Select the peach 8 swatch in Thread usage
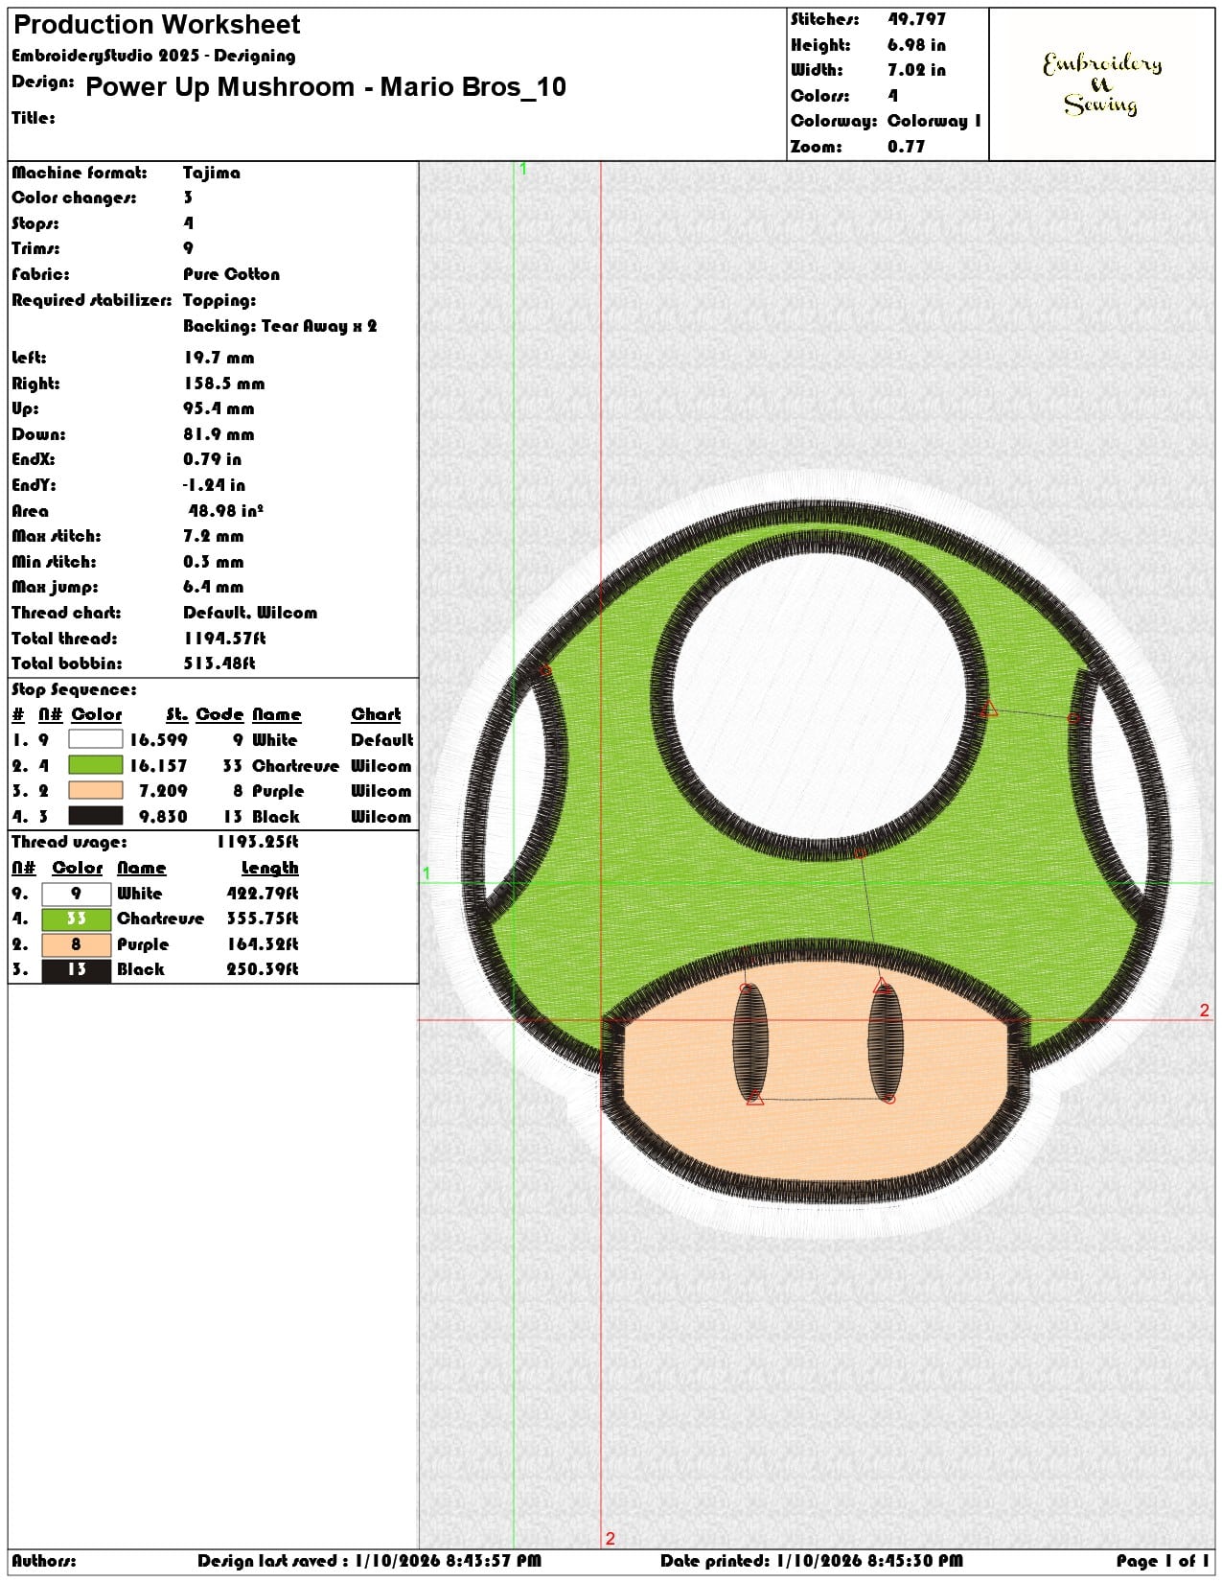 click(x=77, y=944)
